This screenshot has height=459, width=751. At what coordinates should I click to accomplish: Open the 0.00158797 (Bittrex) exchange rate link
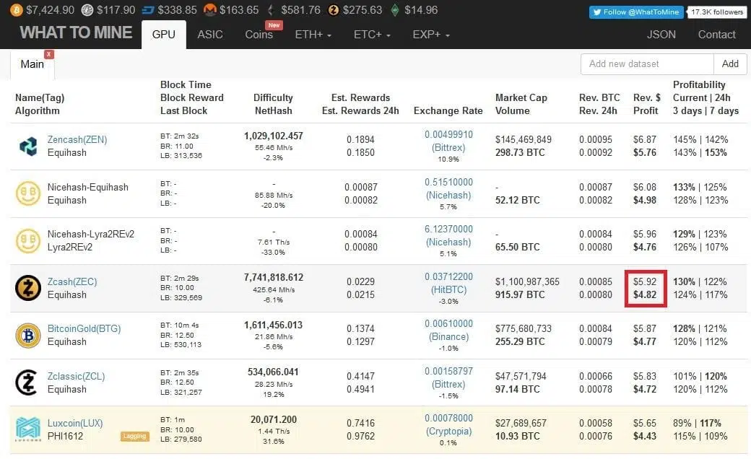pyautogui.click(x=448, y=377)
